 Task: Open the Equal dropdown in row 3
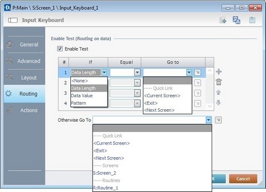coord(137,93)
